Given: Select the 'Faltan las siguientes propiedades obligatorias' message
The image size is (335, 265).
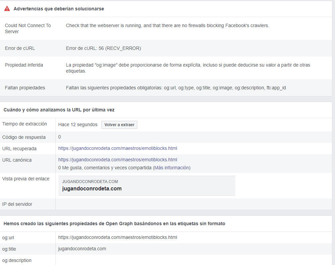Looking at the screenshot, I should [176, 88].
